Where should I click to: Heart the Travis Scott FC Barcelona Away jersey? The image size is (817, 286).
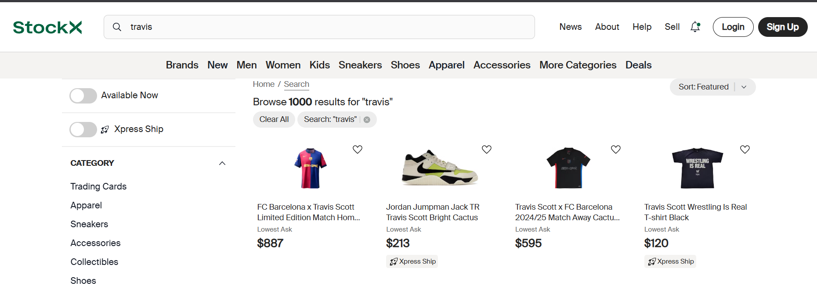coord(615,149)
